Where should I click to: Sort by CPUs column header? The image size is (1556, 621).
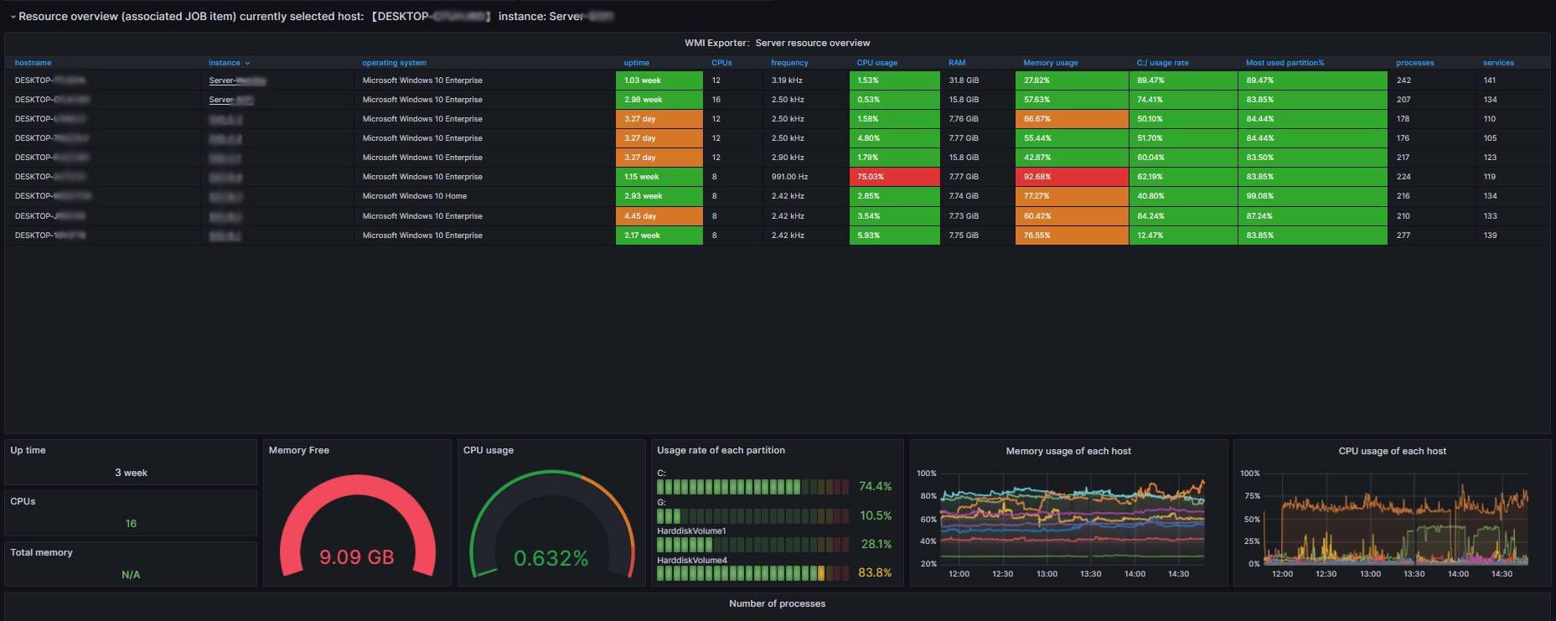tap(721, 63)
